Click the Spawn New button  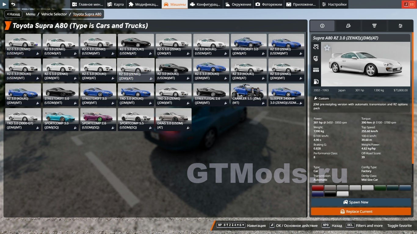[x=361, y=202]
